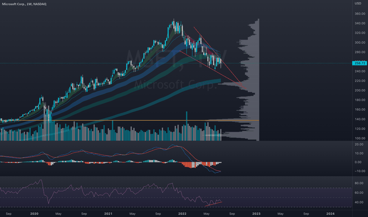Click the 100.00 price axis label

[x=360, y=138]
